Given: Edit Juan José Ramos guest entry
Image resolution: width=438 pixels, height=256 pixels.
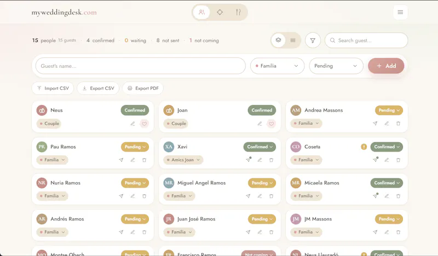Looking at the screenshot, I should click(x=260, y=232).
